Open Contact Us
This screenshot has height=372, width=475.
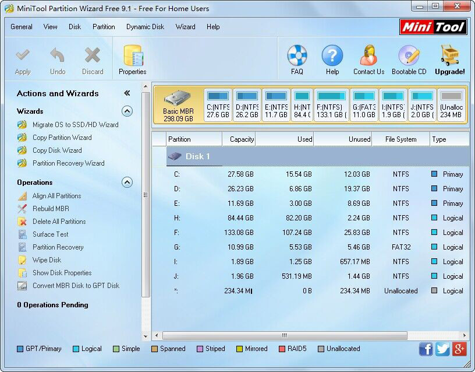coord(368,58)
